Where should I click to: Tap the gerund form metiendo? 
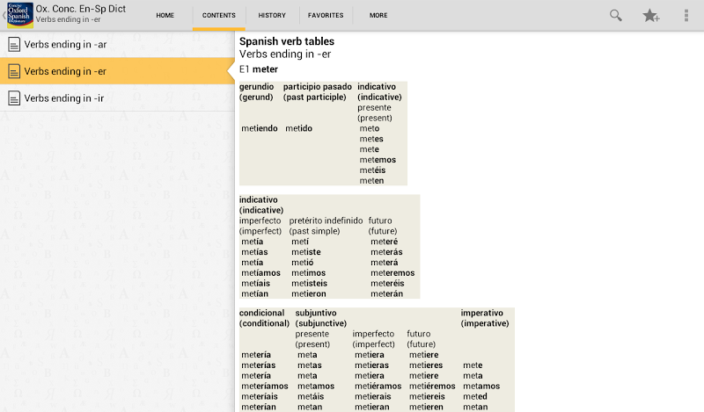tap(259, 128)
